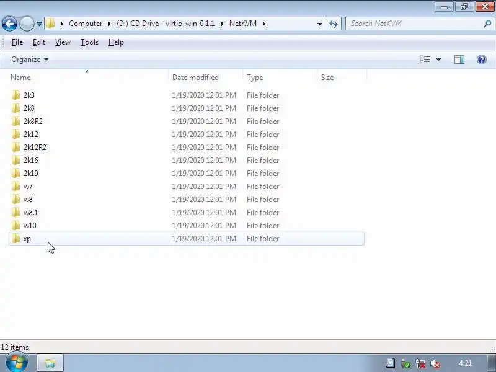Open the more view options arrow

pos(438,60)
